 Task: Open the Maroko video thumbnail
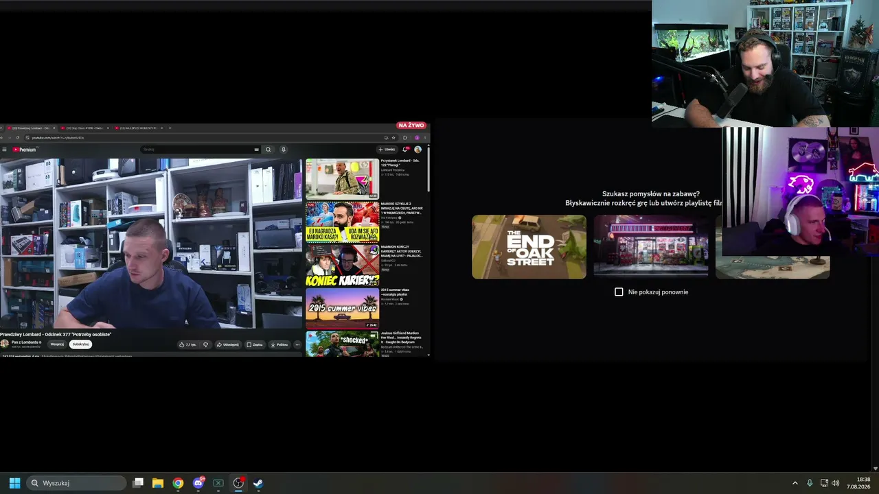click(x=342, y=222)
